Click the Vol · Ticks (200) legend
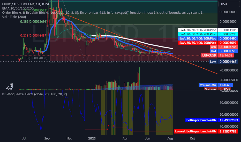Screen dimensions: 241x142 click(14, 17)
